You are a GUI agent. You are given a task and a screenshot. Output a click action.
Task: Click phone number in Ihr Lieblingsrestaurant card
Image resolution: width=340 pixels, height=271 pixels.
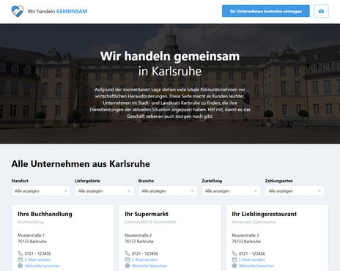pos(252,253)
